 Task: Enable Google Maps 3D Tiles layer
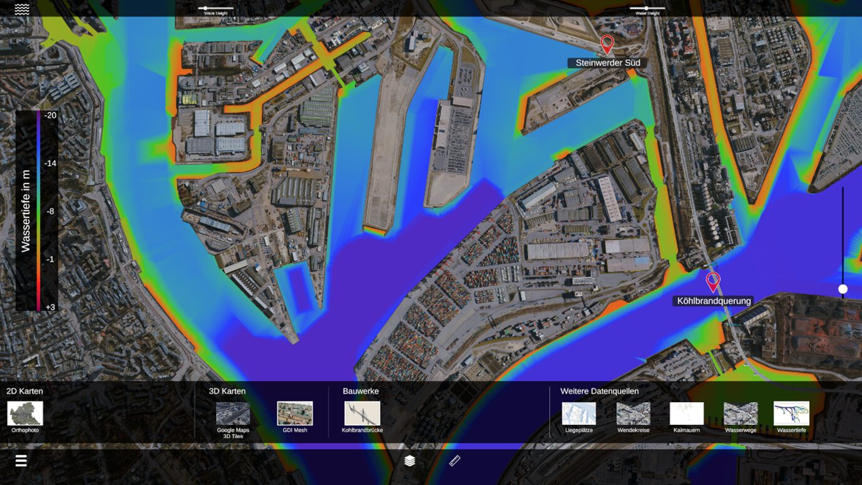(233, 414)
